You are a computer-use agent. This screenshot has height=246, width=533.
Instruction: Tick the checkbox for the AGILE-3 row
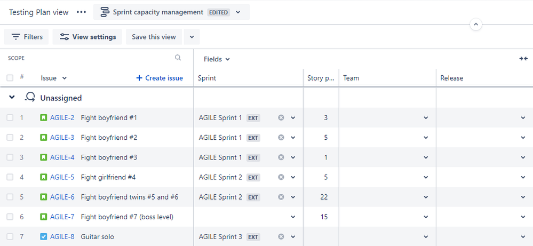(10, 138)
